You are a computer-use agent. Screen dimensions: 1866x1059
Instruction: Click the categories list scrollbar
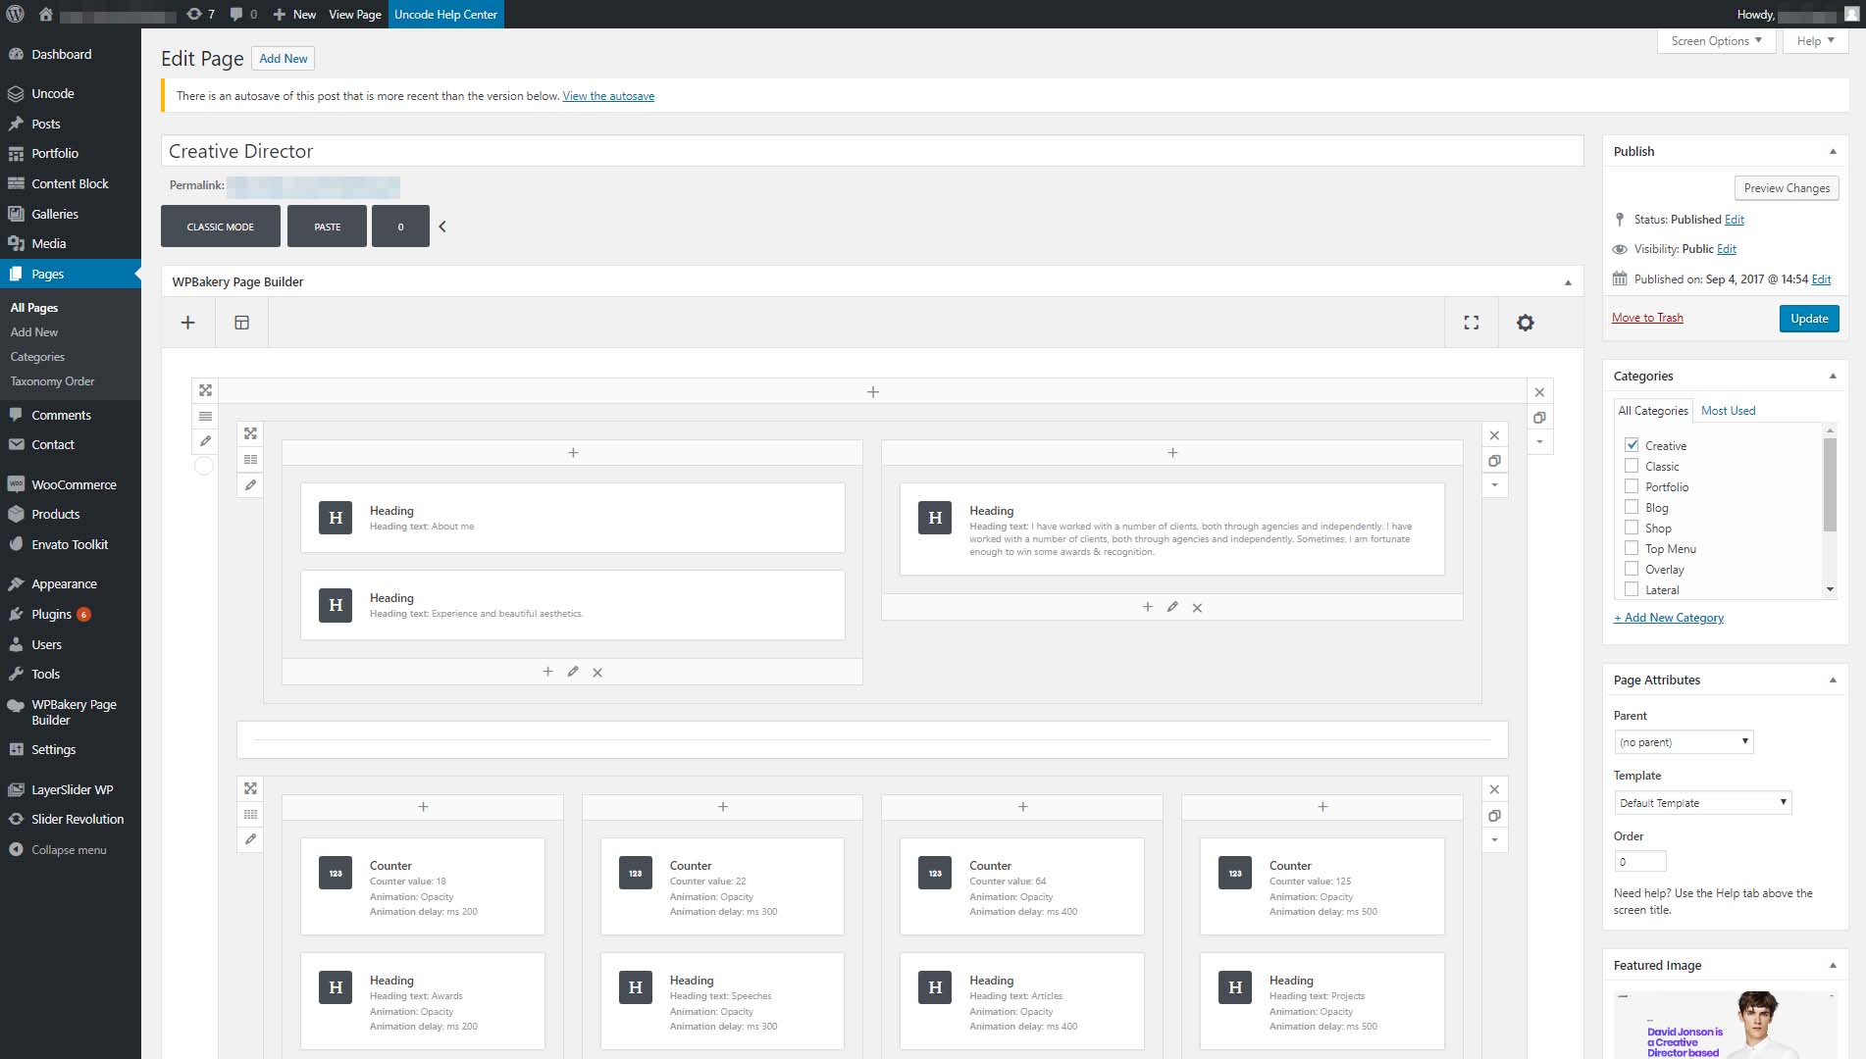point(1829,485)
